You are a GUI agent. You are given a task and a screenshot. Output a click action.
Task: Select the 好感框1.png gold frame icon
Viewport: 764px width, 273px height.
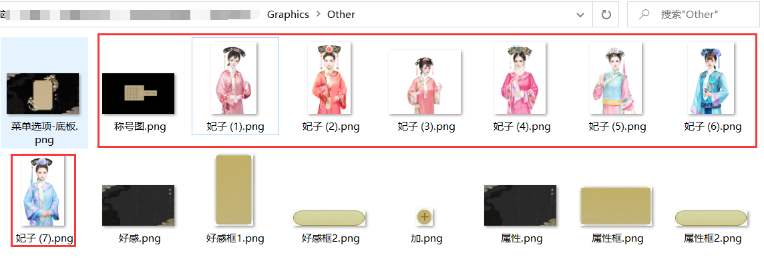233,190
